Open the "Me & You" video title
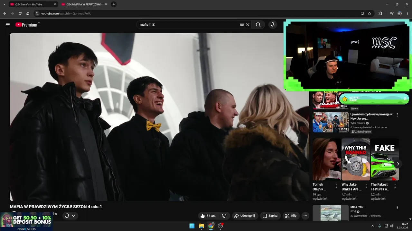 357,207
